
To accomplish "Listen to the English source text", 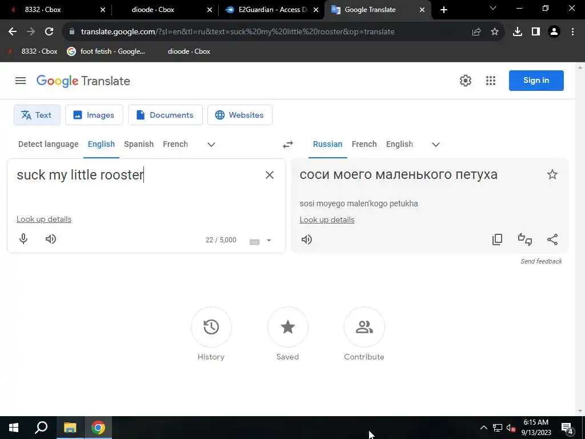I will (51, 239).
